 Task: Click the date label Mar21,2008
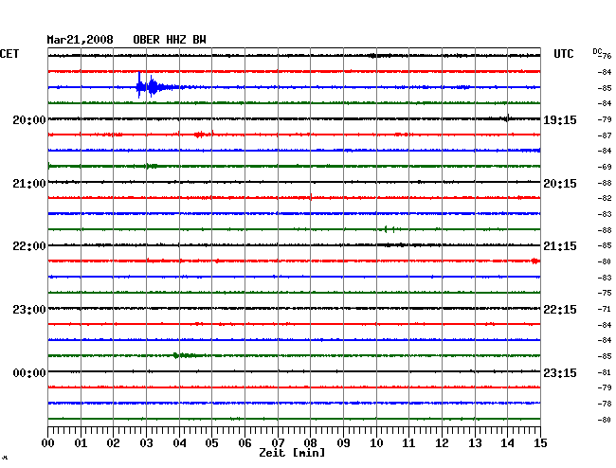point(81,40)
